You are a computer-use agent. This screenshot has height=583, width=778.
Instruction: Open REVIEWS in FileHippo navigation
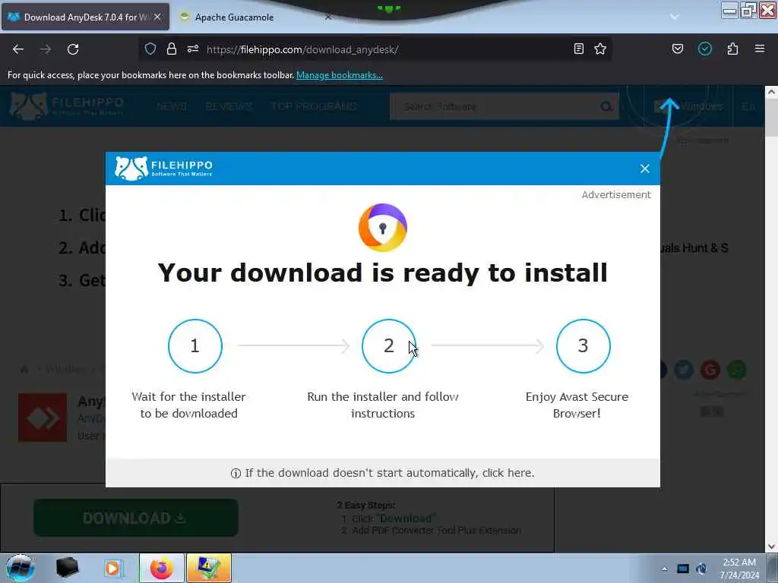pyautogui.click(x=229, y=106)
